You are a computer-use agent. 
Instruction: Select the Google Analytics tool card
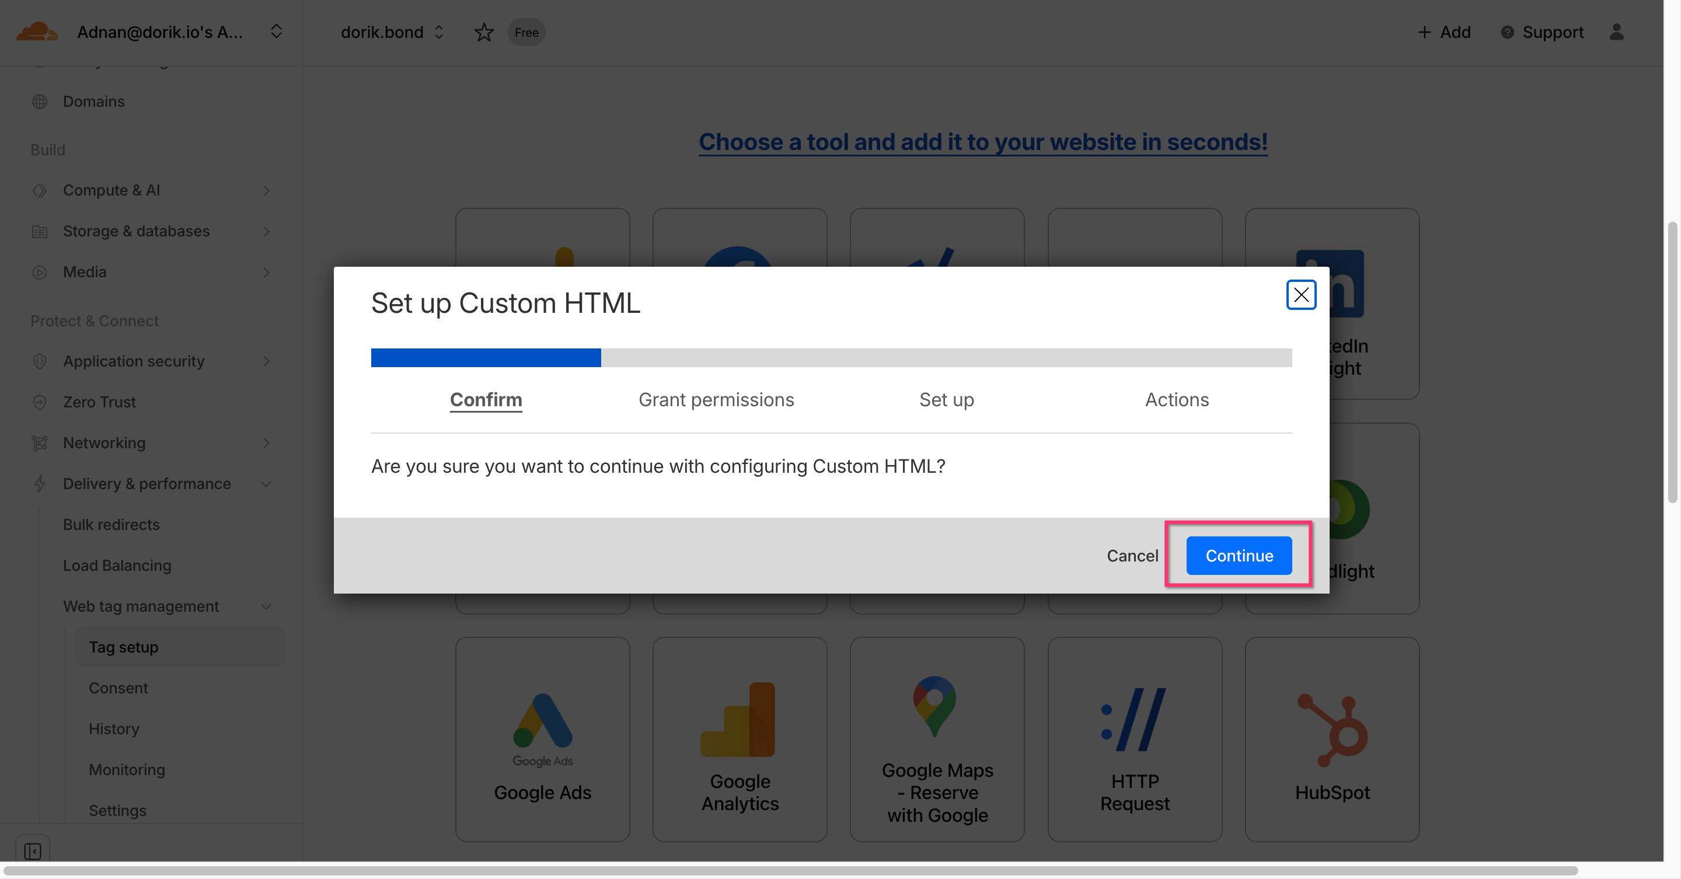(740, 739)
